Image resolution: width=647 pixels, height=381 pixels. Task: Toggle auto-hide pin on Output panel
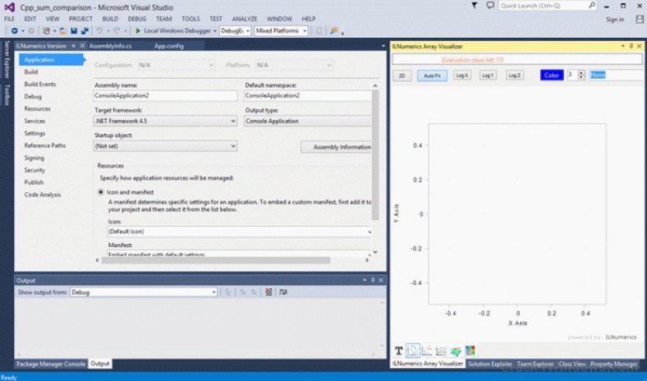(373, 280)
